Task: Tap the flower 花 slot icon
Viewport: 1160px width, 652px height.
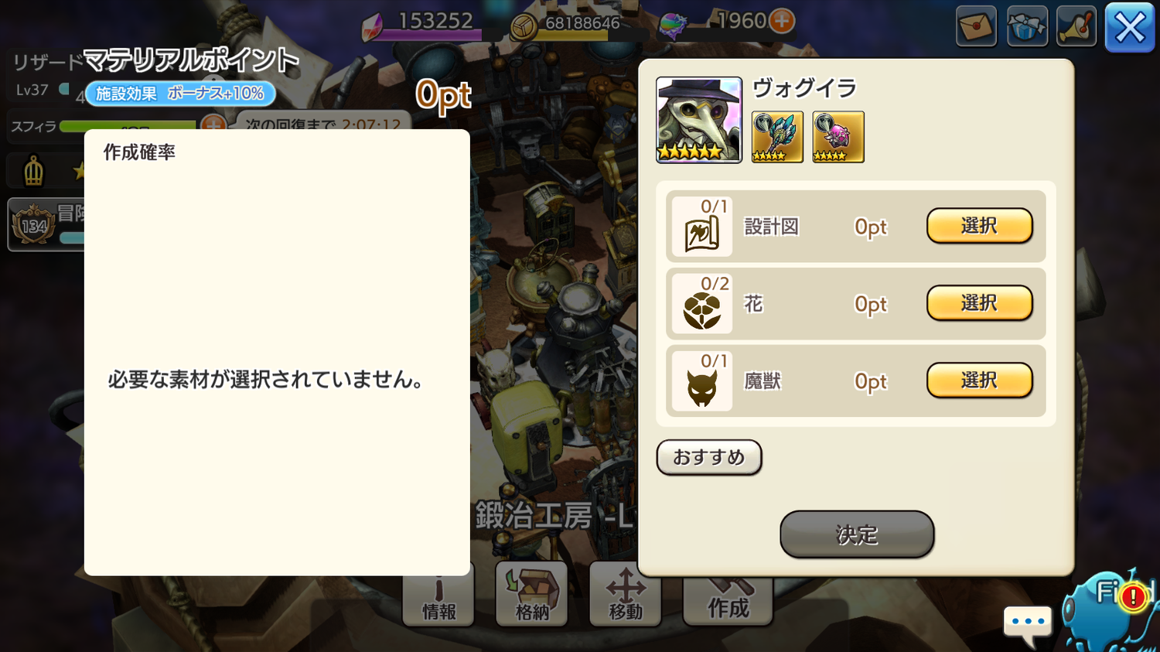Action: (x=702, y=304)
